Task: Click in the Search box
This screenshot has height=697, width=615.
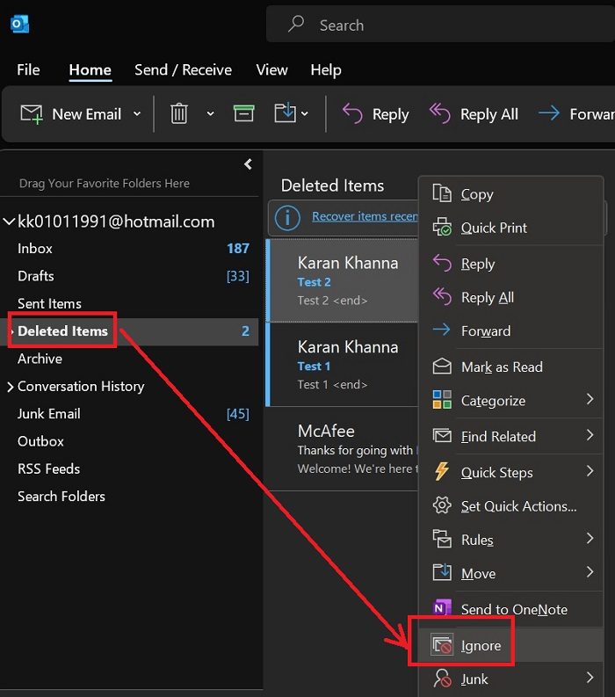Action: [x=439, y=25]
